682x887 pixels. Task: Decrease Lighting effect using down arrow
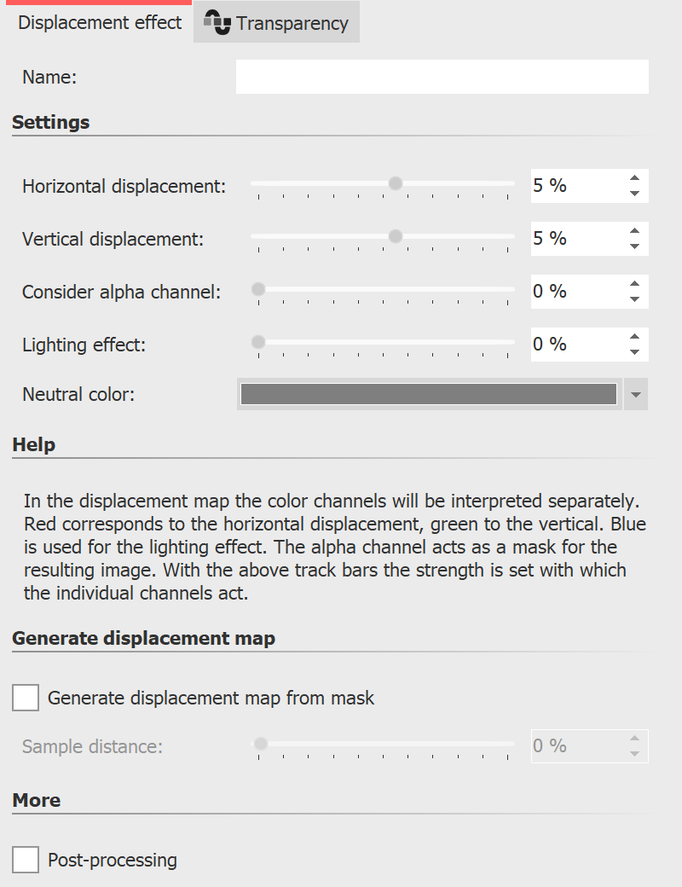click(x=636, y=351)
